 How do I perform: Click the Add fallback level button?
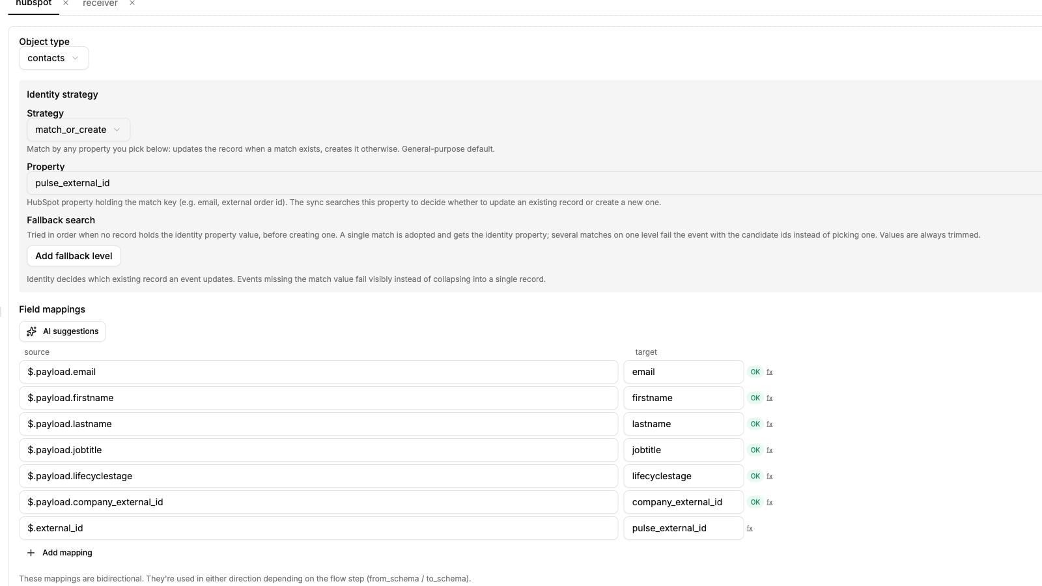(74, 256)
